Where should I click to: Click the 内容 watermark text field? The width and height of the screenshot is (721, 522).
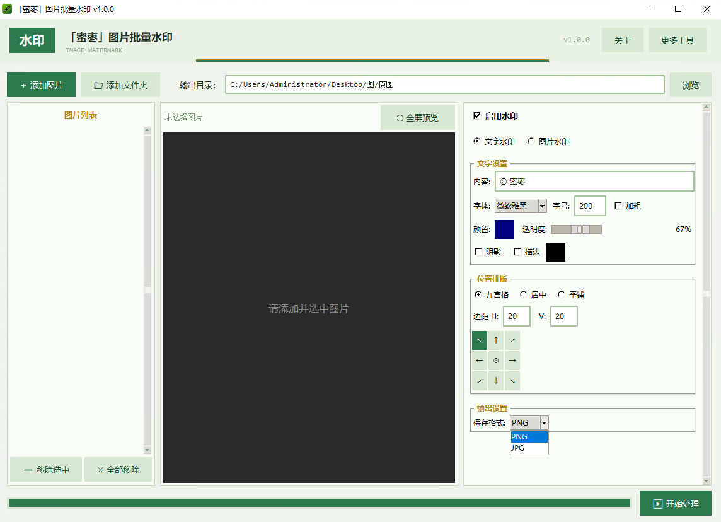tap(594, 181)
